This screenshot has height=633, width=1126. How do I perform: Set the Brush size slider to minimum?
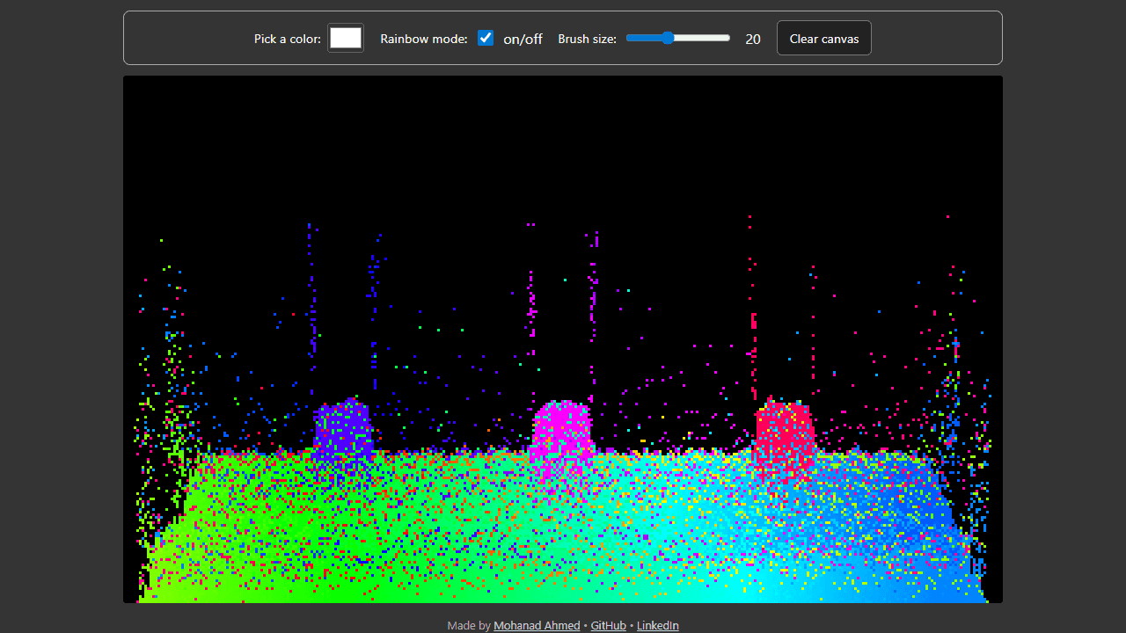[x=627, y=38]
